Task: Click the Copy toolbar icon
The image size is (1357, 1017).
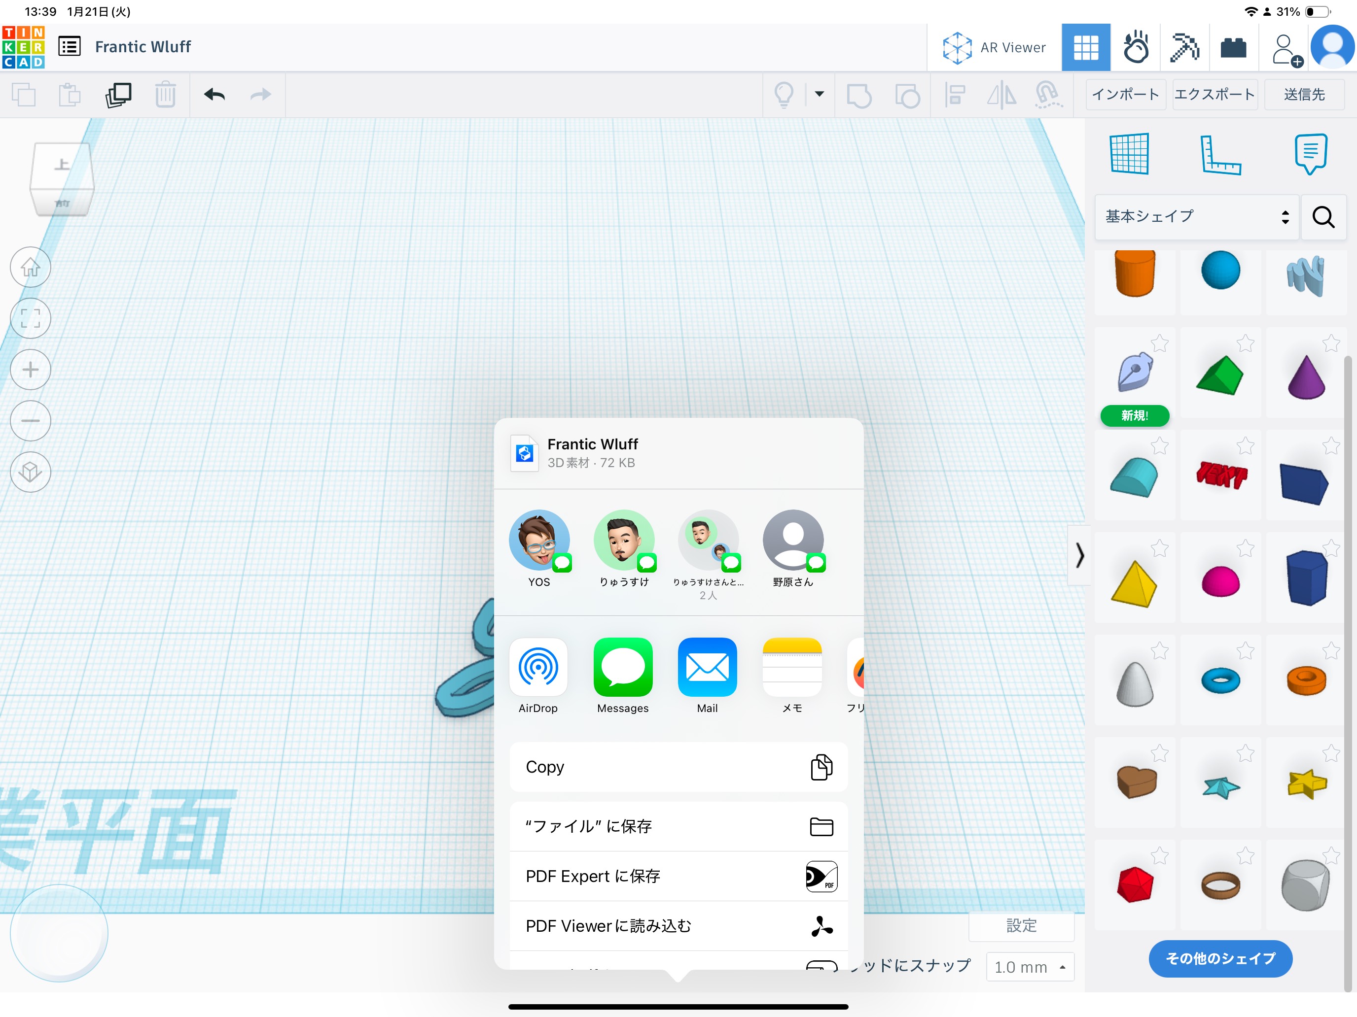Action: [24, 95]
